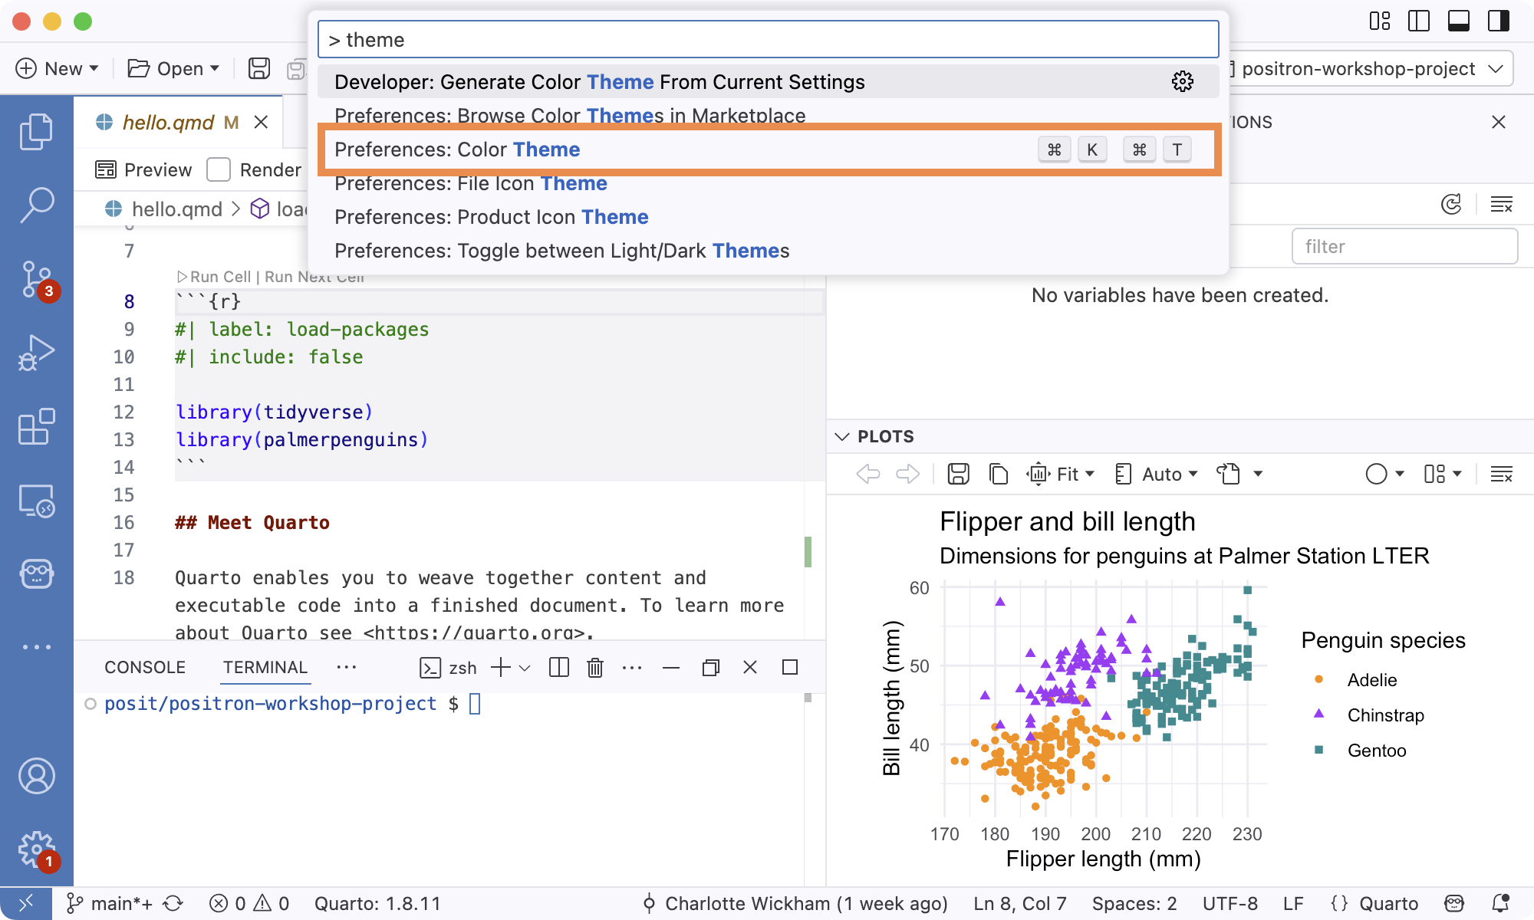Viewport: 1534px width, 920px height.
Task: Configure keybinding gear for Generate Color Theme
Action: pyautogui.click(x=1183, y=81)
